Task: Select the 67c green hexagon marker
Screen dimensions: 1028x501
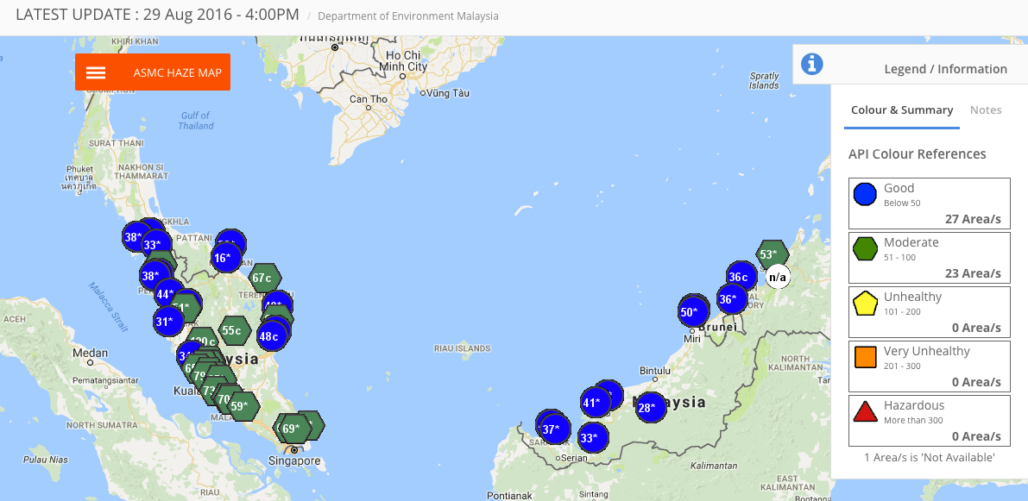Action: click(x=264, y=278)
